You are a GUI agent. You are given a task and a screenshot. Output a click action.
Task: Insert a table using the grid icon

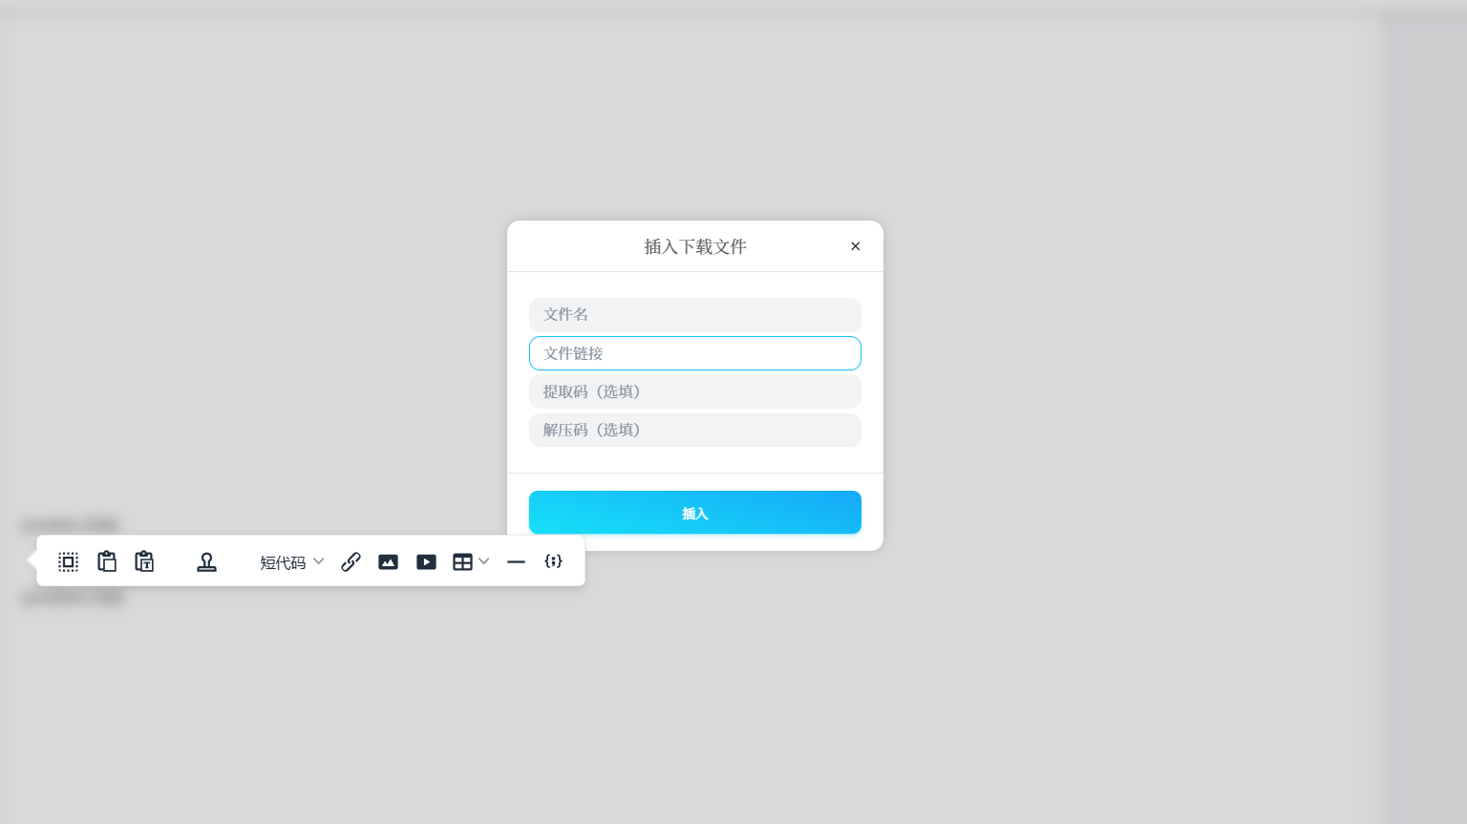pos(462,561)
